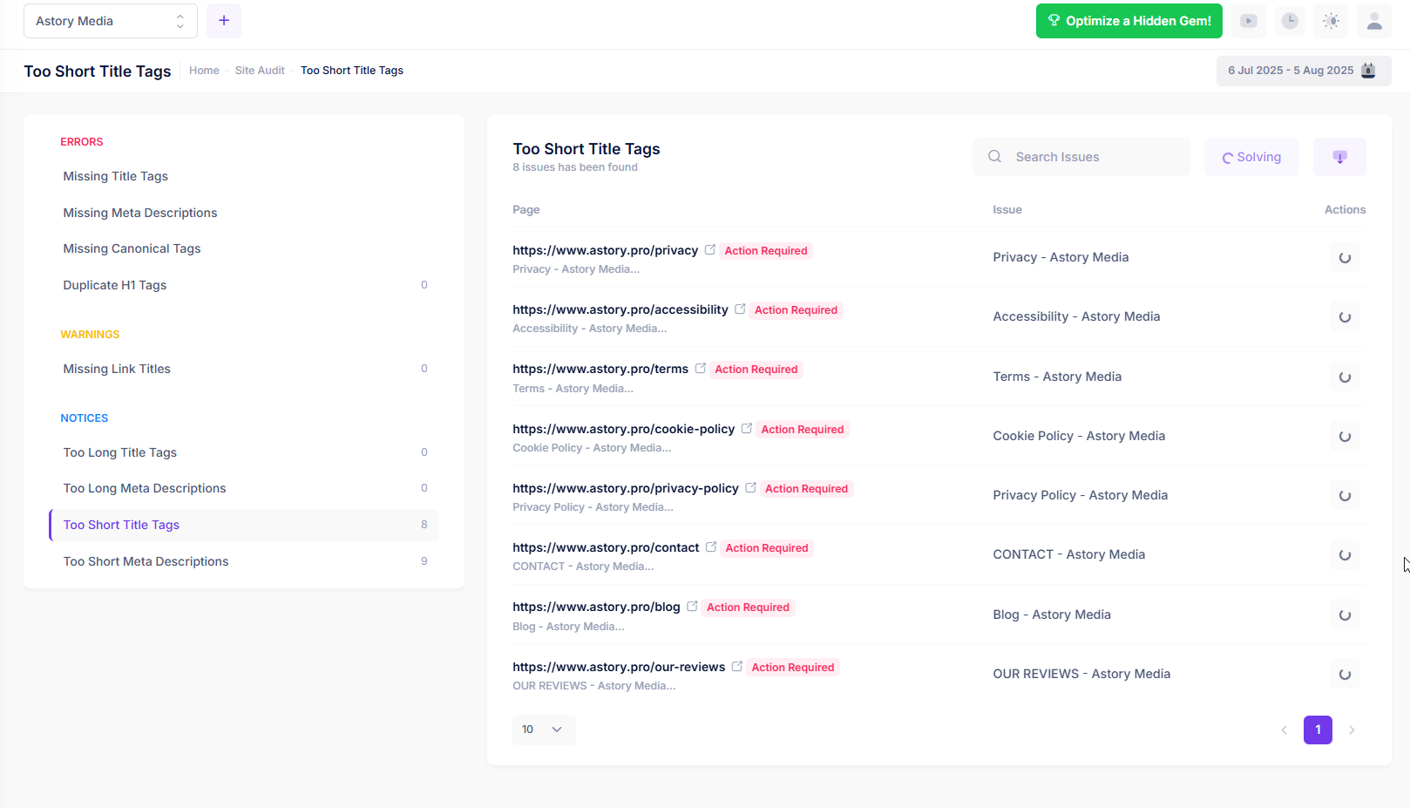
Task: Click action spinner for OUR REVIEWS row
Action: tap(1345, 675)
